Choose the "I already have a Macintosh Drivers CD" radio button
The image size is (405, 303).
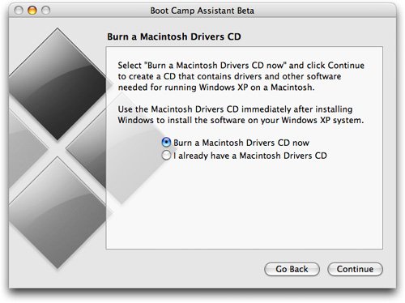pyautogui.click(x=166, y=156)
